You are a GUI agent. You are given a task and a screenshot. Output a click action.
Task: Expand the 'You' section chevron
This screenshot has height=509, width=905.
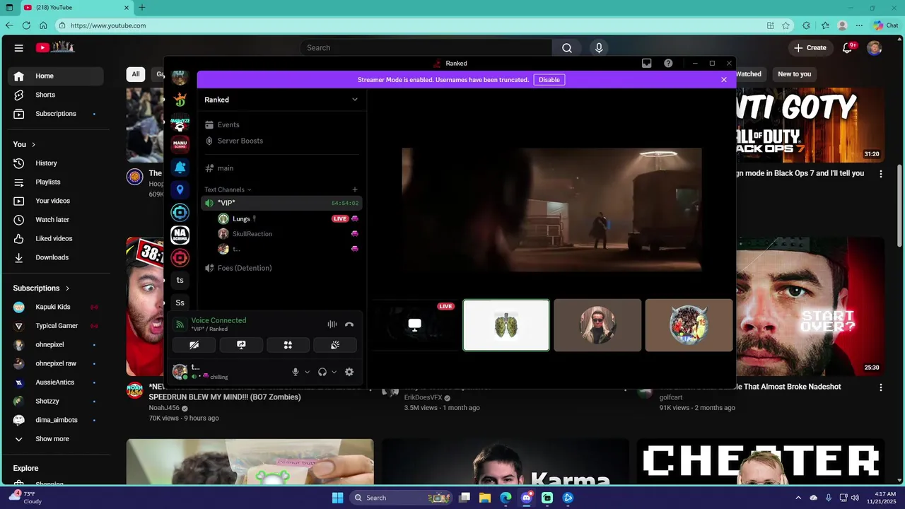33,144
